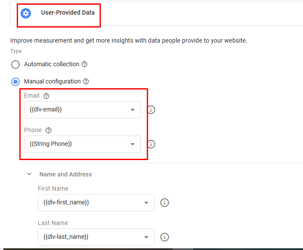Click info icon right of Email field

[151, 110]
